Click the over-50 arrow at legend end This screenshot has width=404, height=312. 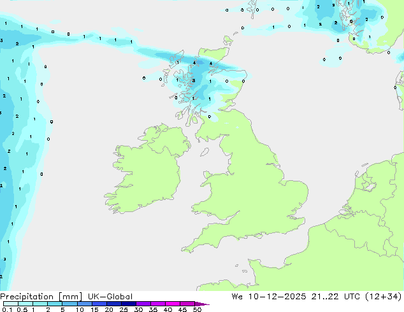click(x=202, y=304)
